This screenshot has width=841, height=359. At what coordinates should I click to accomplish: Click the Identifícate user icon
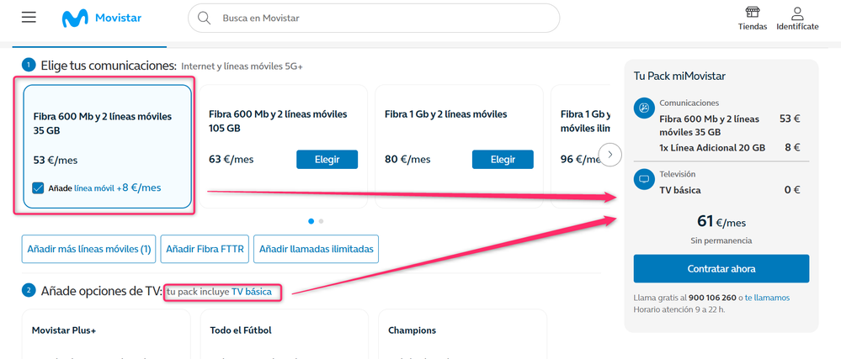pyautogui.click(x=797, y=13)
